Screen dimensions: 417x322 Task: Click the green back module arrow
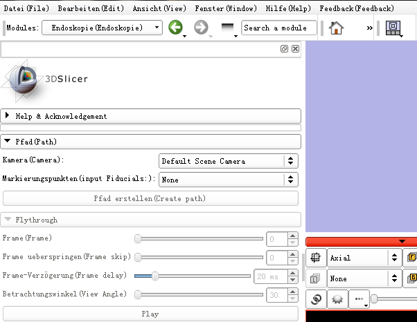click(x=175, y=28)
